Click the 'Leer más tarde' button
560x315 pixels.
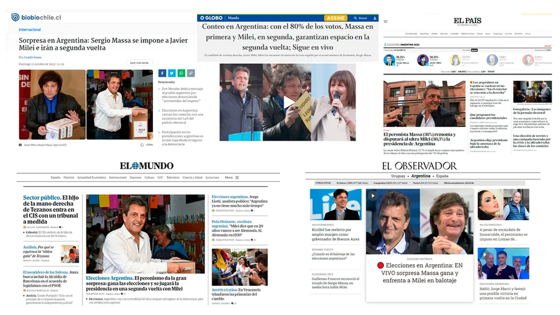[x=139, y=62]
